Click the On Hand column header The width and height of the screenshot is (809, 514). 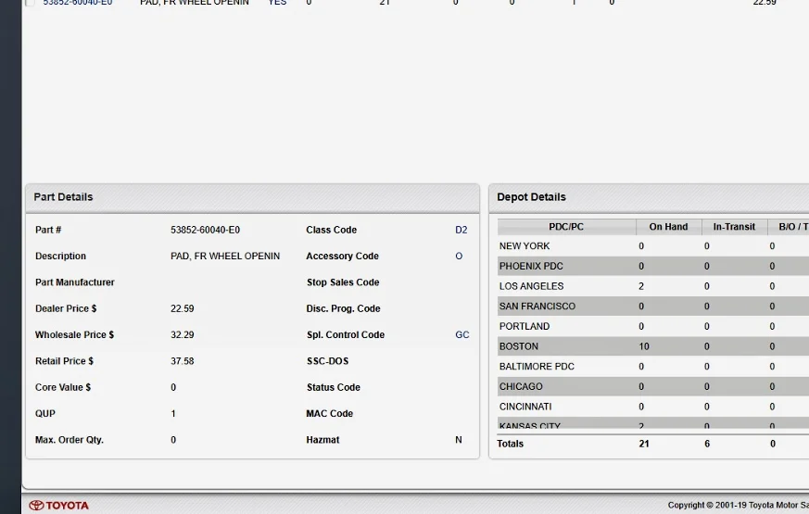pyautogui.click(x=668, y=227)
